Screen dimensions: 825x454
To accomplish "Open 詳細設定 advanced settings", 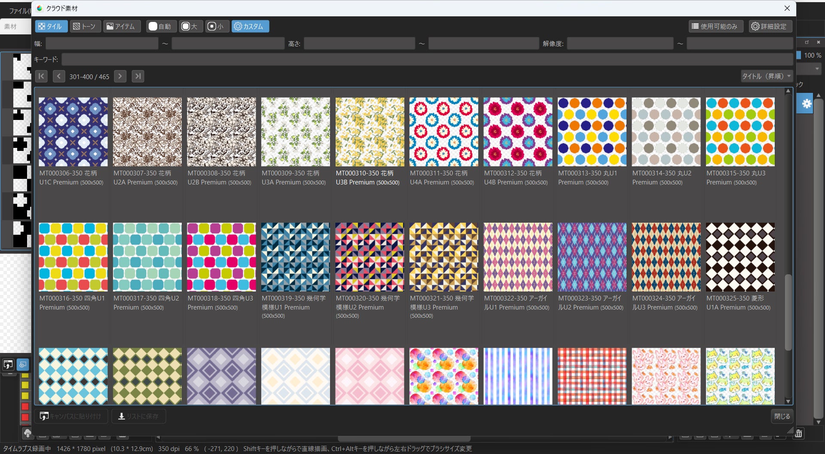I will 770,27.
